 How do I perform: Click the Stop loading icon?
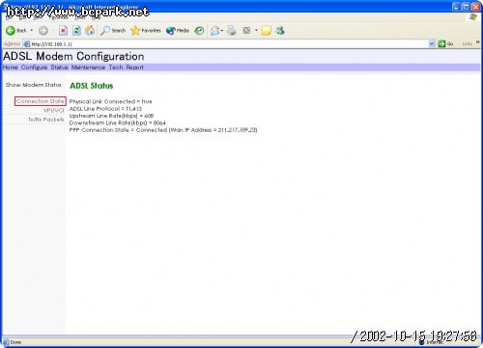coord(63,31)
